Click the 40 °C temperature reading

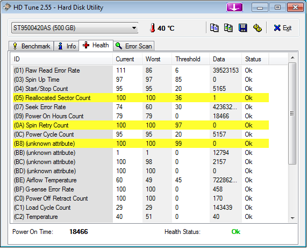166,28
